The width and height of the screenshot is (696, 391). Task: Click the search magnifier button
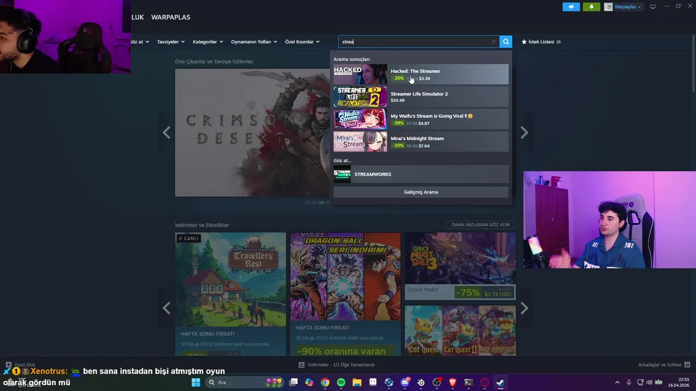[506, 42]
